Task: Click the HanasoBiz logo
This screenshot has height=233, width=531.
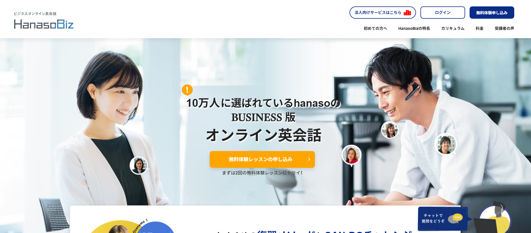Action: 44,24
